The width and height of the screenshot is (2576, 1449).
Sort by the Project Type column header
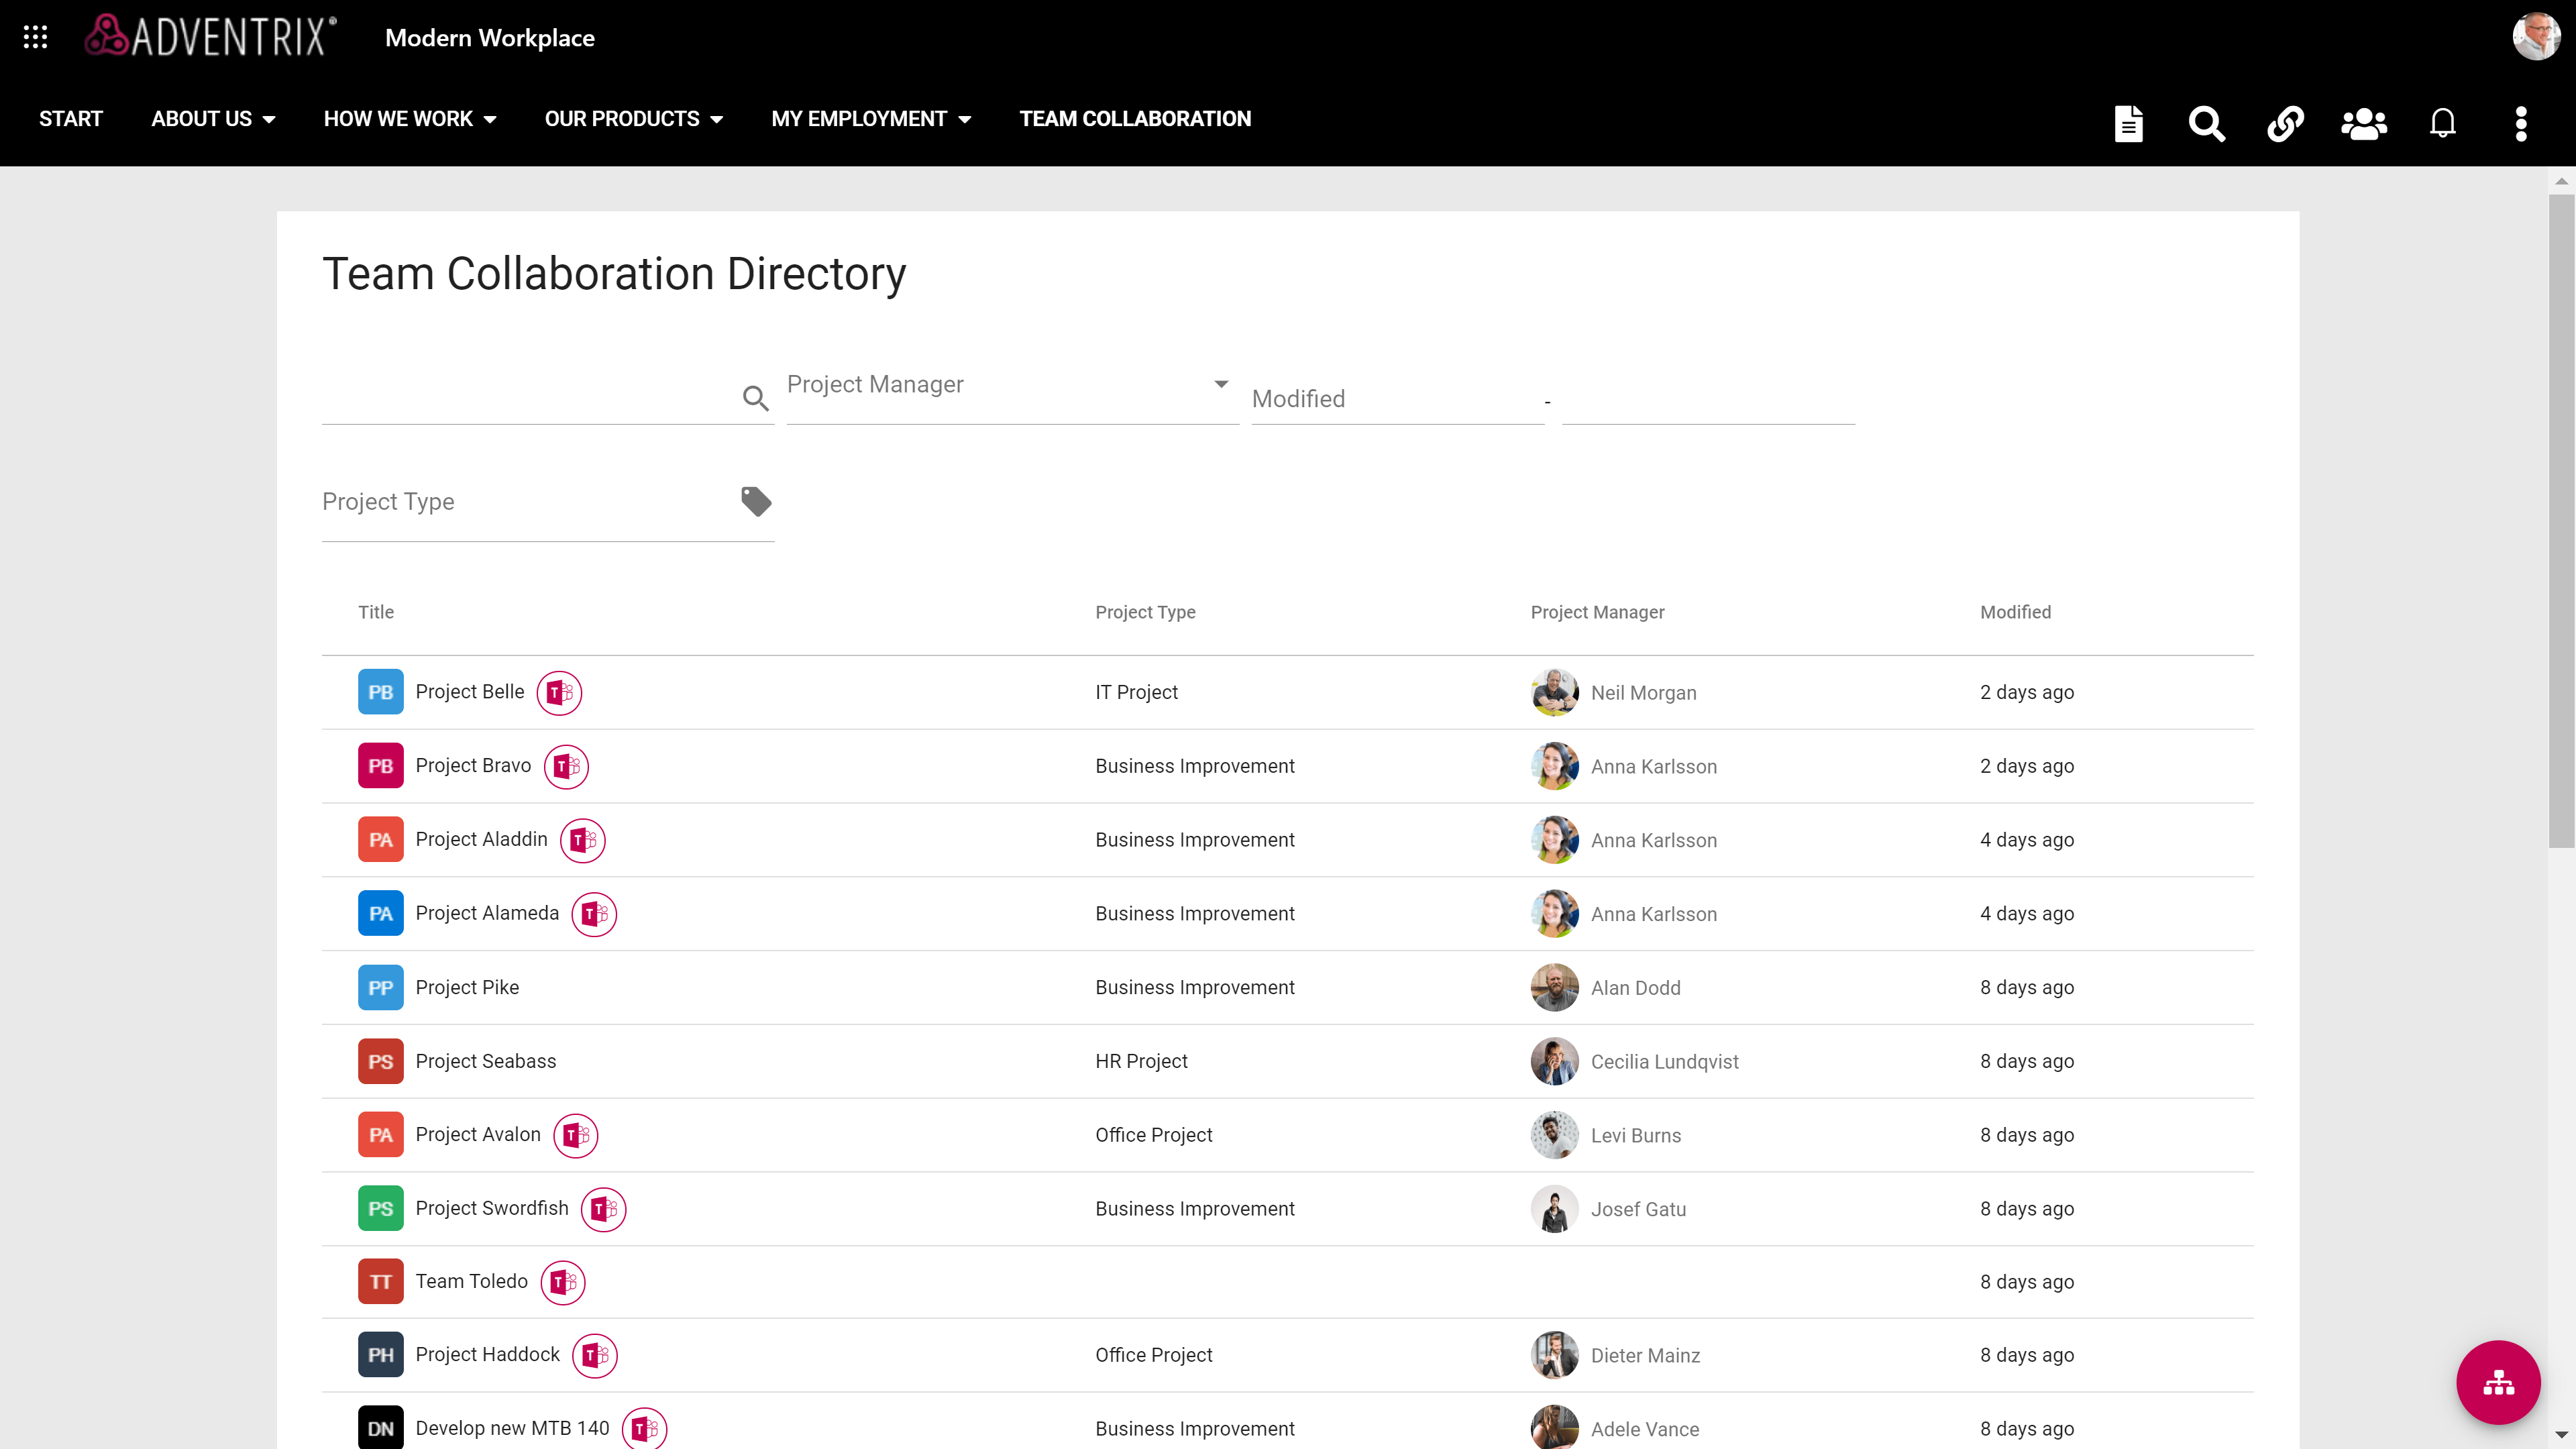(1145, 612)
